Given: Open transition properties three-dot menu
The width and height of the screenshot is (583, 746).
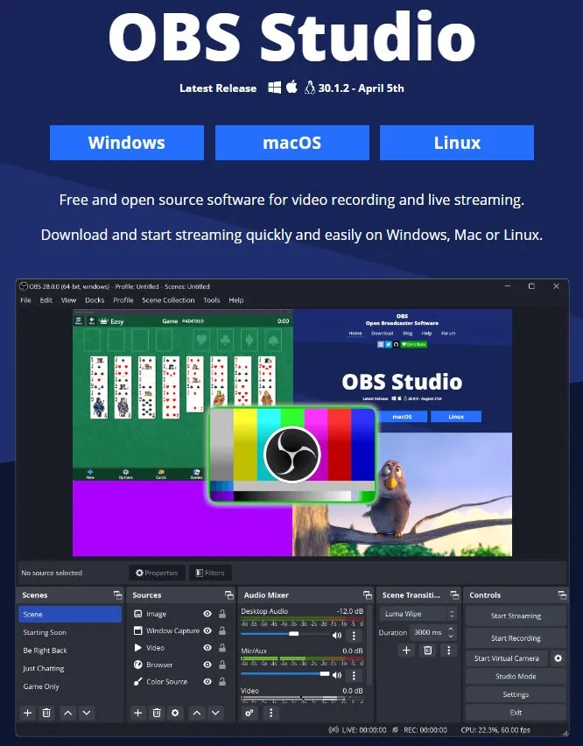Looking at the screenshot, I should coord(448,651).
